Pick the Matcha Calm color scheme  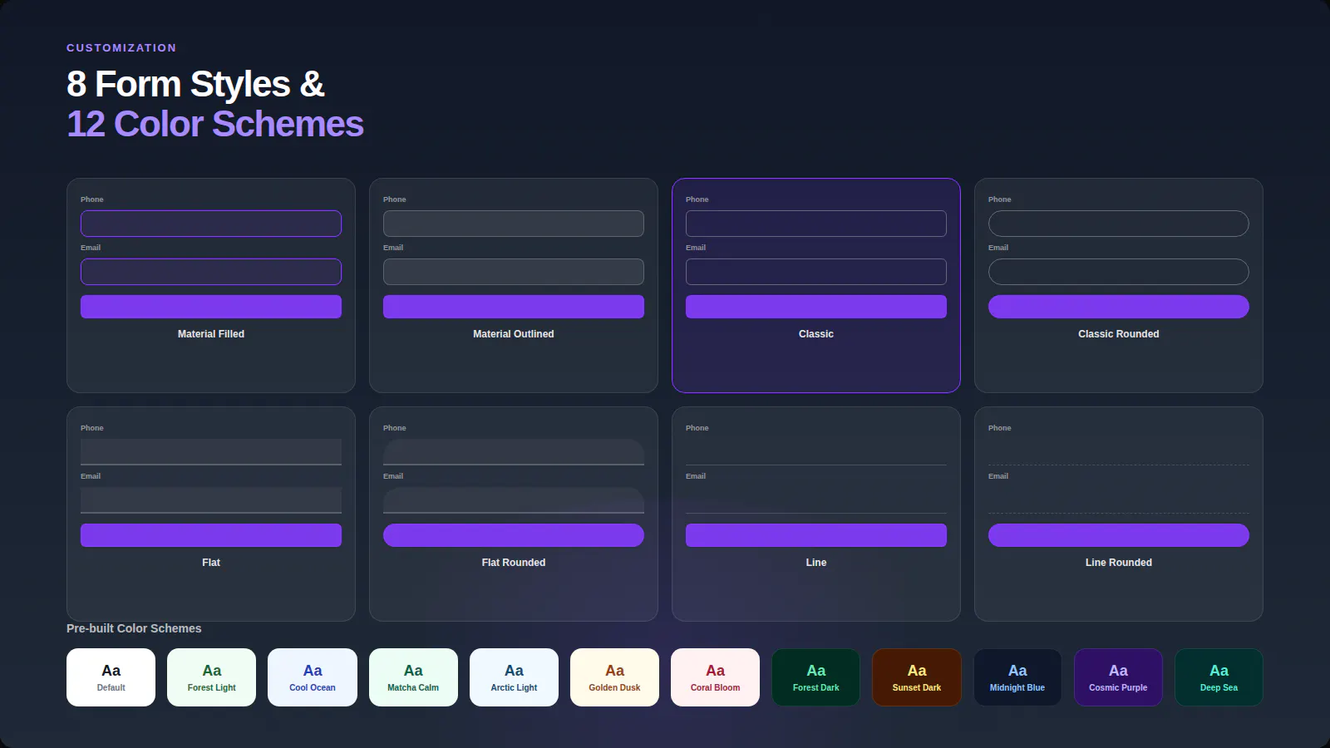(413, 677)
